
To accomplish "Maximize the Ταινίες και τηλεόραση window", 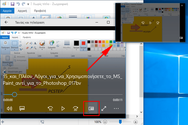I will point(108,22).
